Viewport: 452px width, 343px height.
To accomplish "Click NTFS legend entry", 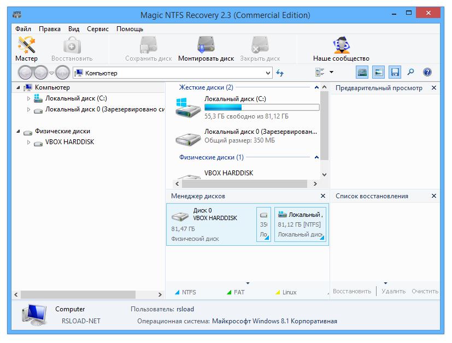I will [186, 292].
